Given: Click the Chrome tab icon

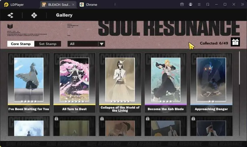Looking at the screenshot, I should [x=81, y=5].
